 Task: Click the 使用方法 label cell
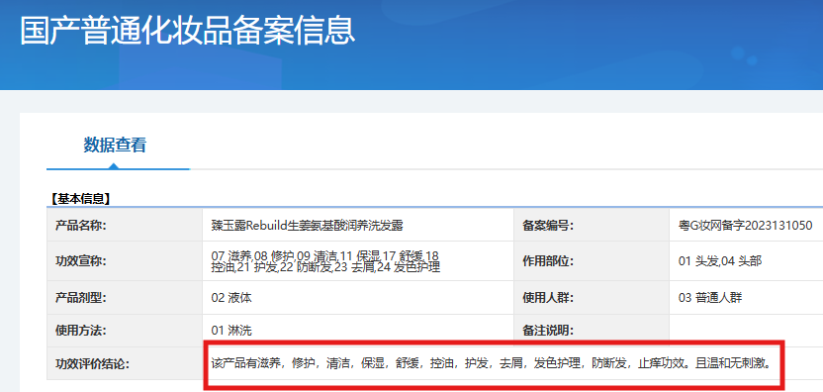coord(125,331)
